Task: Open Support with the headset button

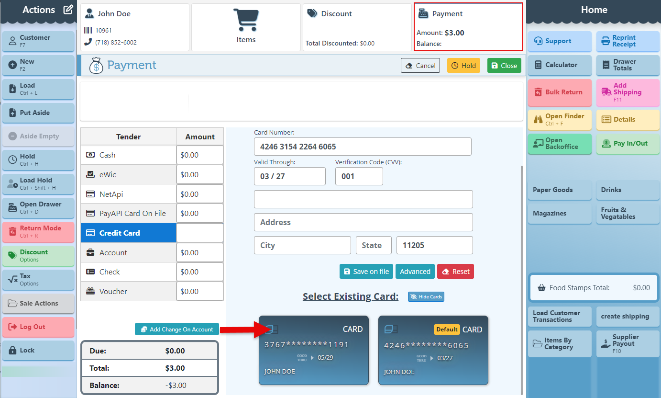Action: click(x=560, y=41)
